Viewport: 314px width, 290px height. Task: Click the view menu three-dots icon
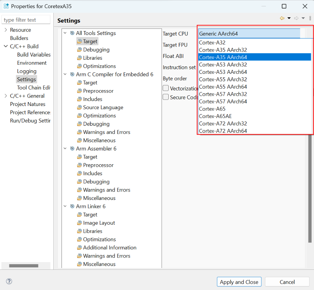click(310, 18)
